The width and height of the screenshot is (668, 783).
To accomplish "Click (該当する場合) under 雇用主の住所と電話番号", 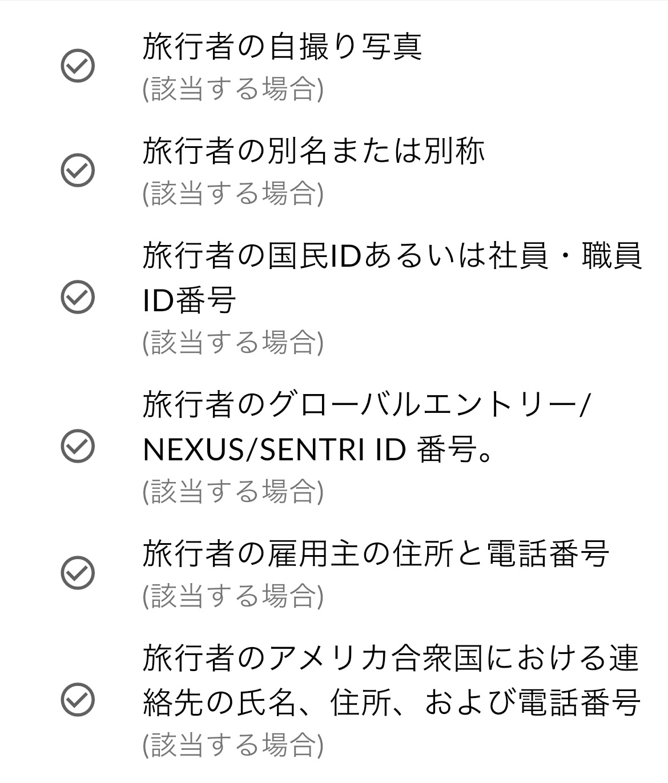I will [233, 596].
